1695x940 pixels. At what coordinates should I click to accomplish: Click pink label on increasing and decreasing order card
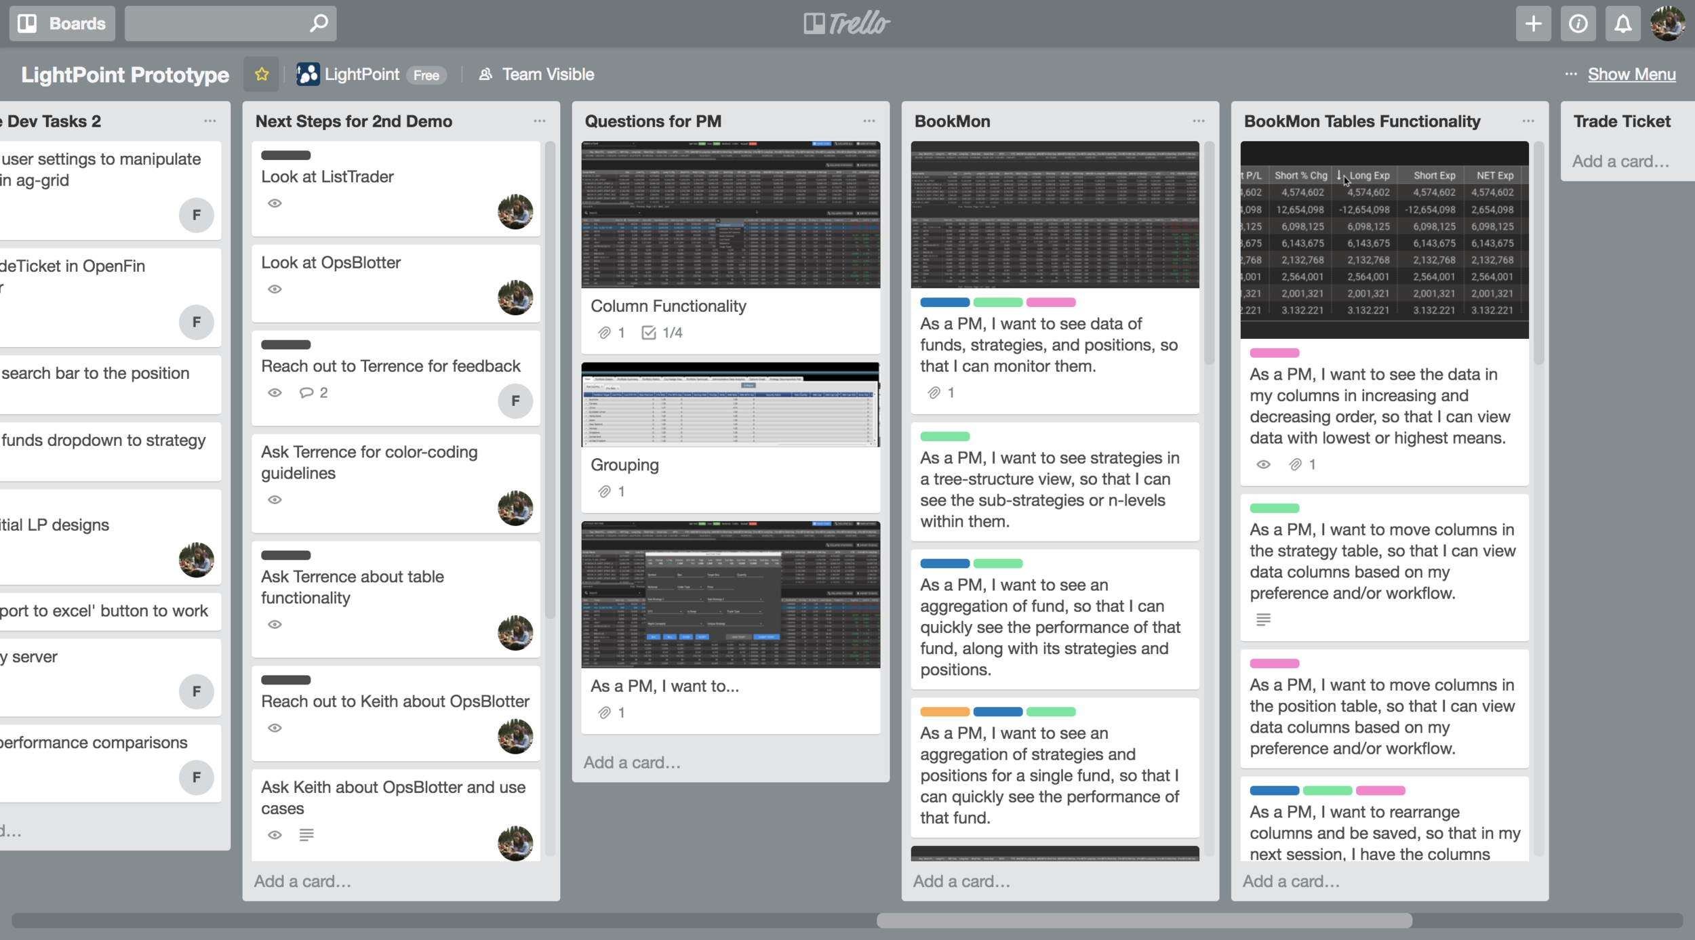coord(1275,353)
